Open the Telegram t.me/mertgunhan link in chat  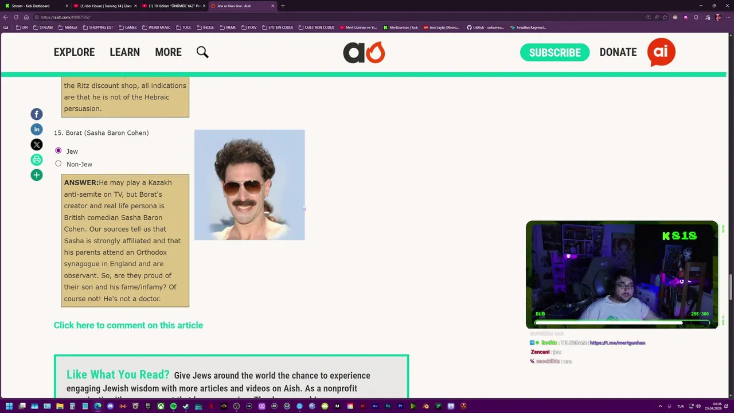click(x=618, y=342)
